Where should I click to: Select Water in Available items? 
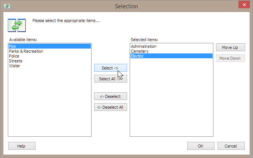point(50,66)
